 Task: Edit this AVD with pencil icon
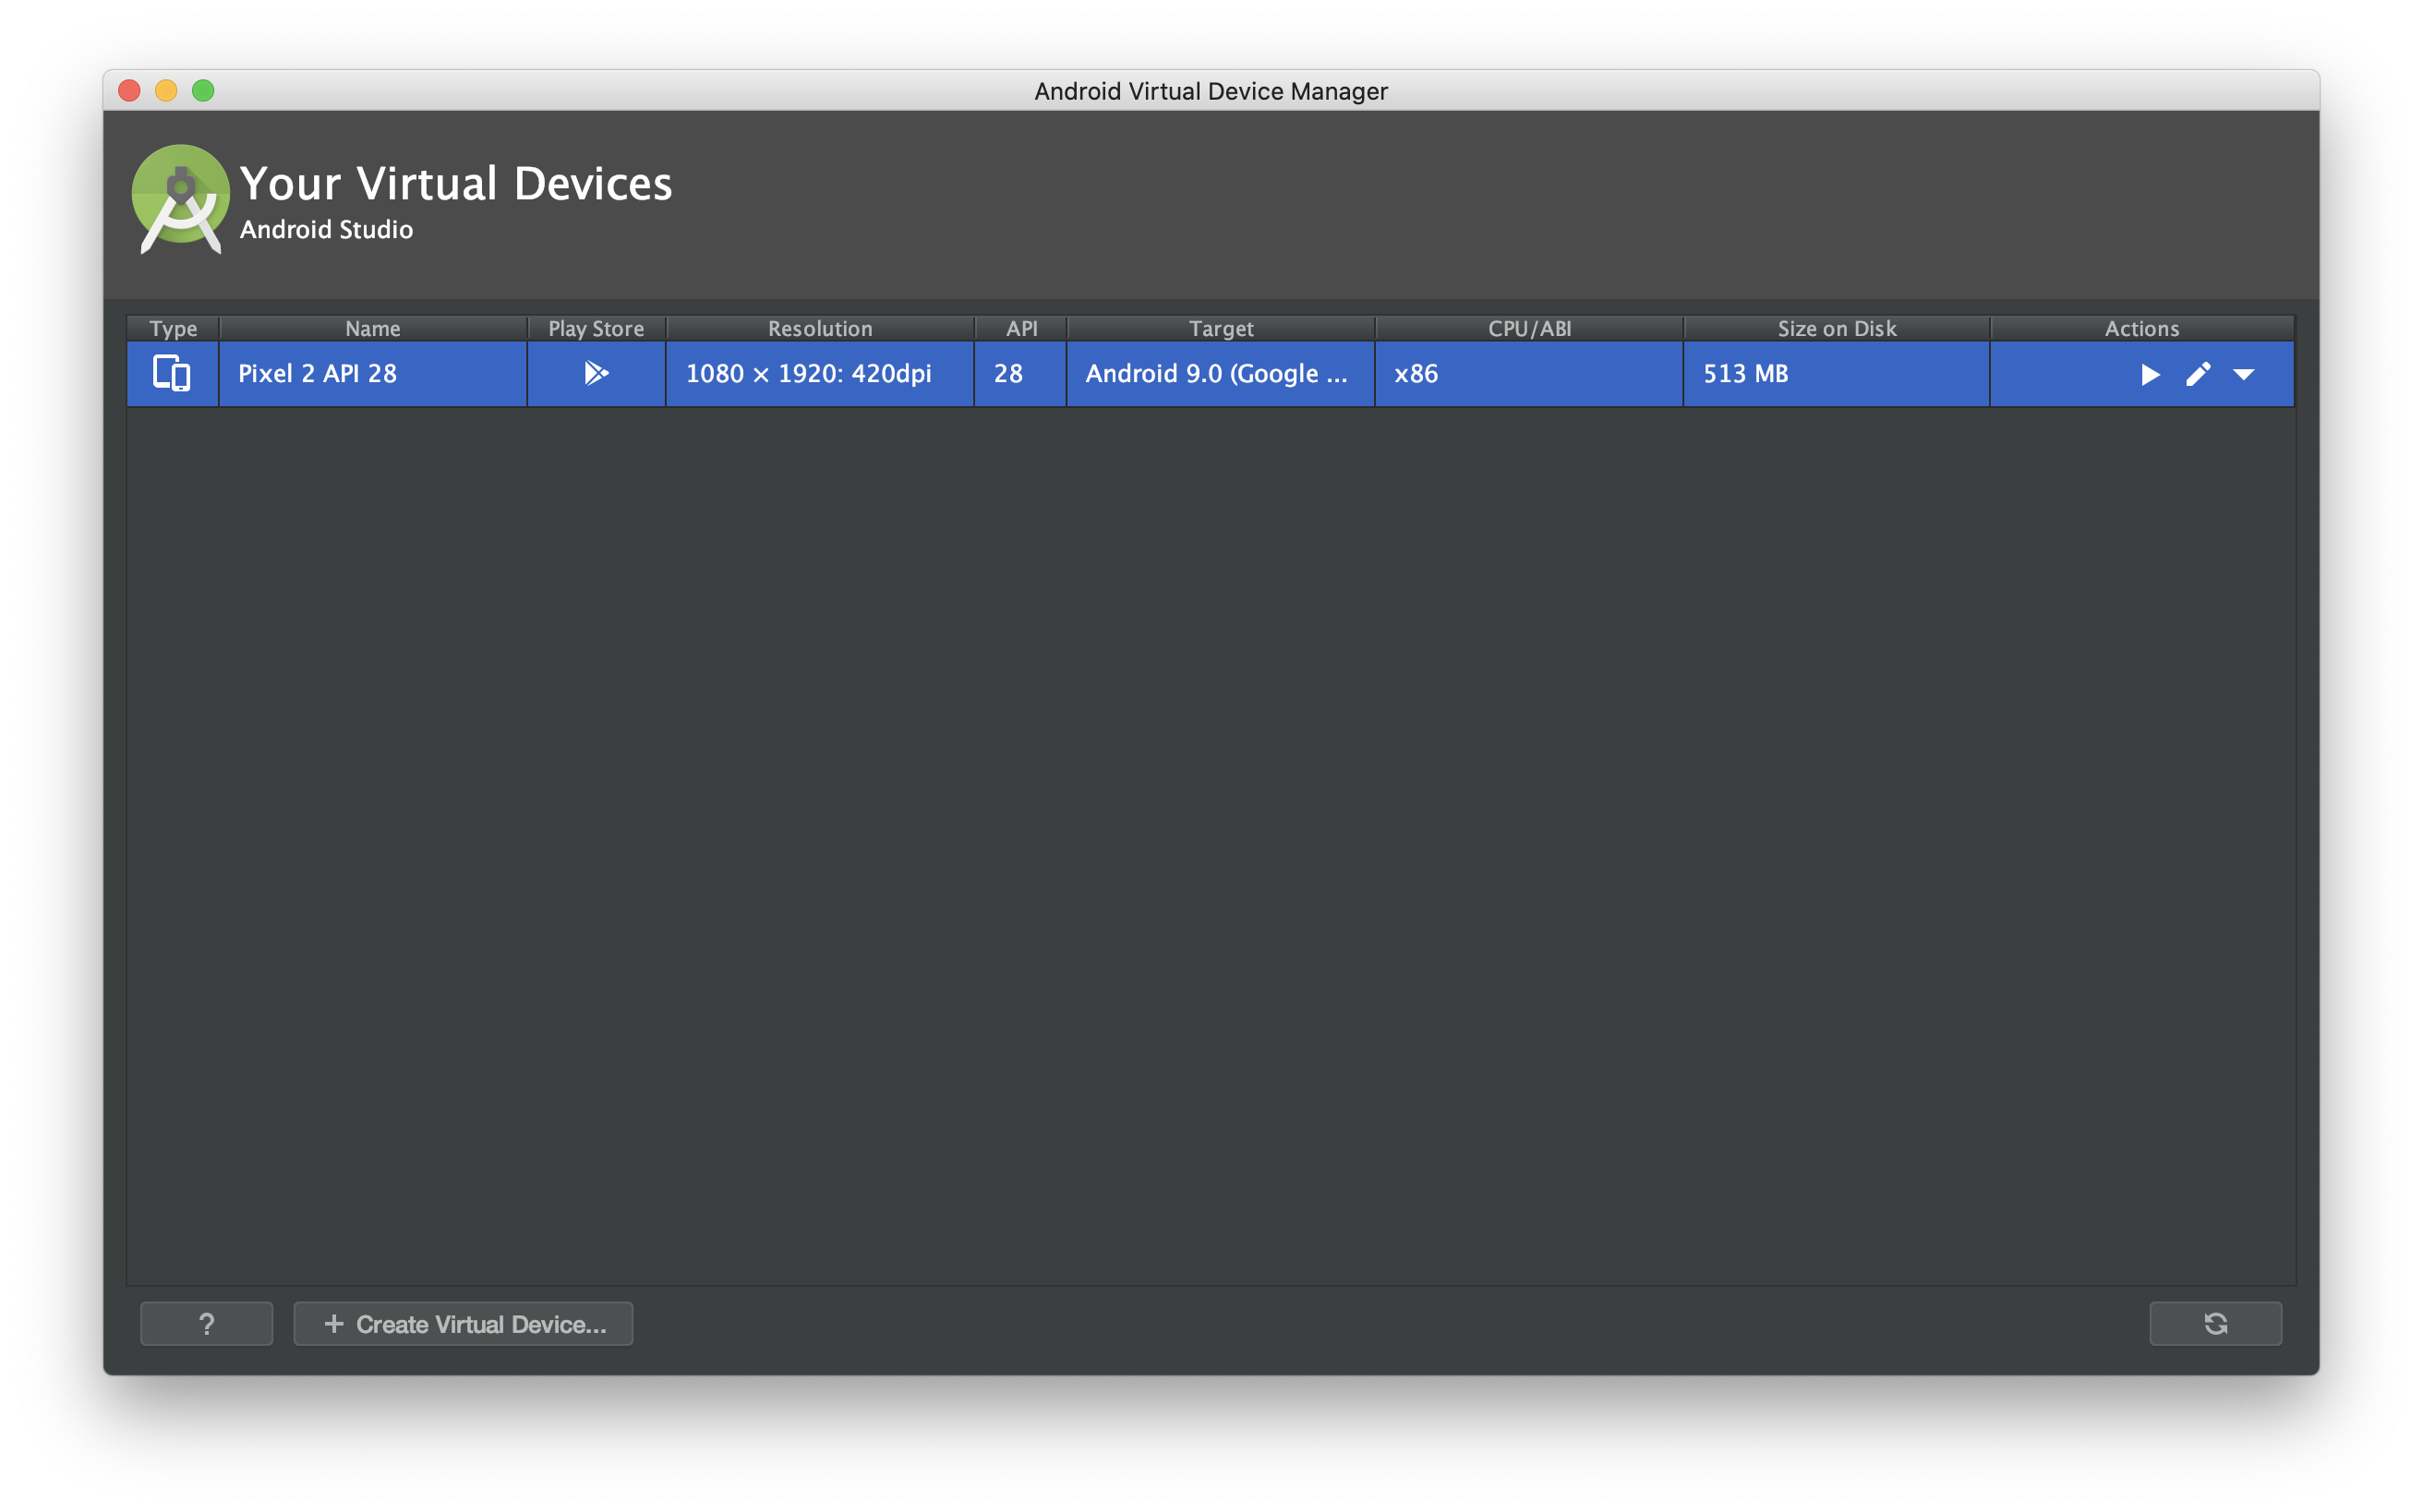tap(2197, 374)
